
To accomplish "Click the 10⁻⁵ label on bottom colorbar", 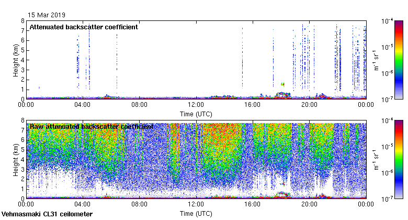I will [387, 147].
